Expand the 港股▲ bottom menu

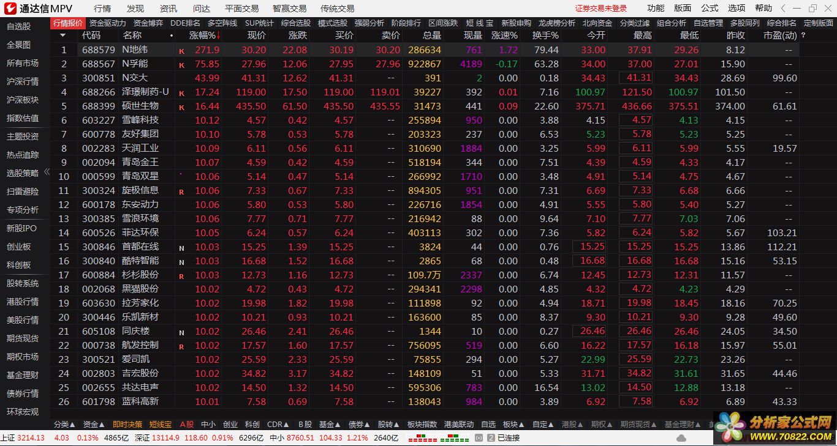pos(573,424)
